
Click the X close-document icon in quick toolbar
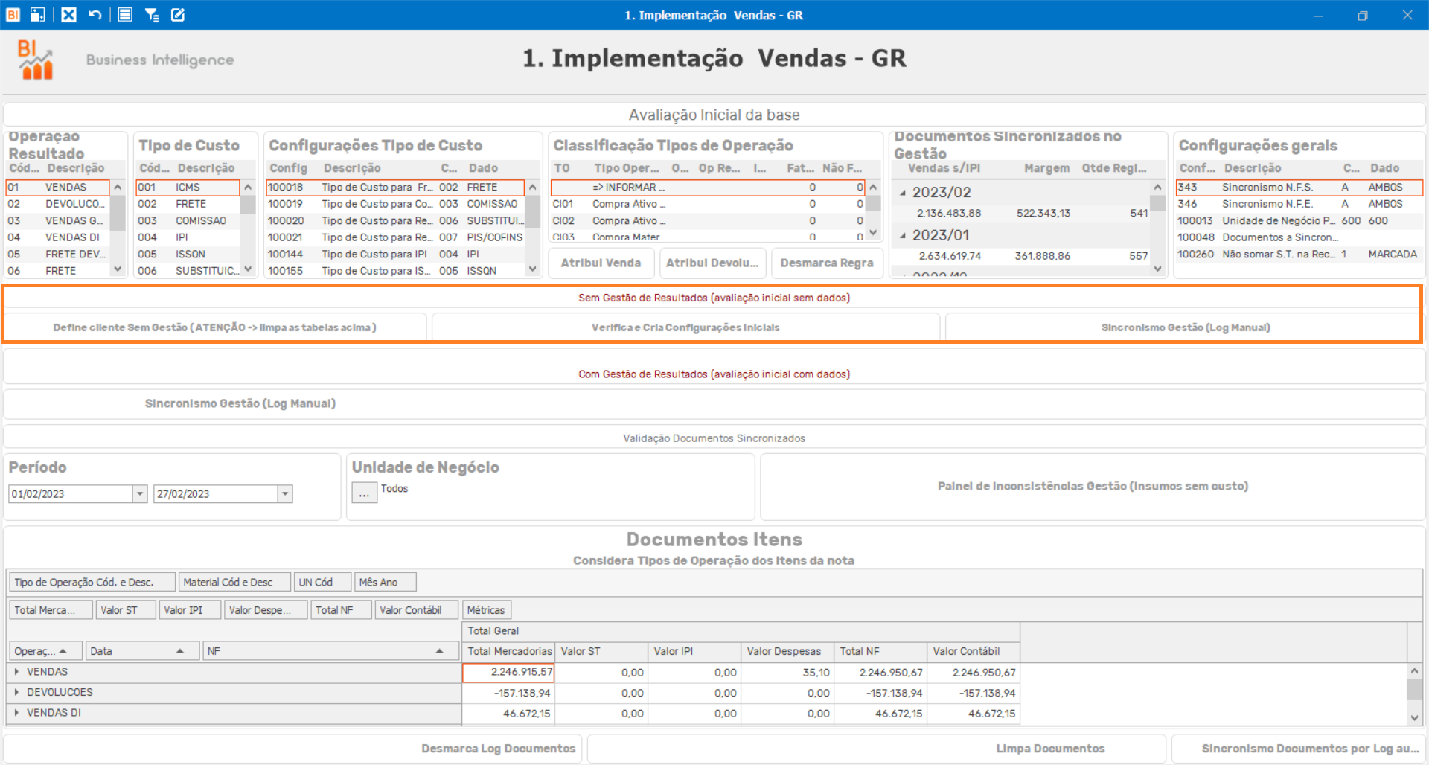[x=68, y=15]
